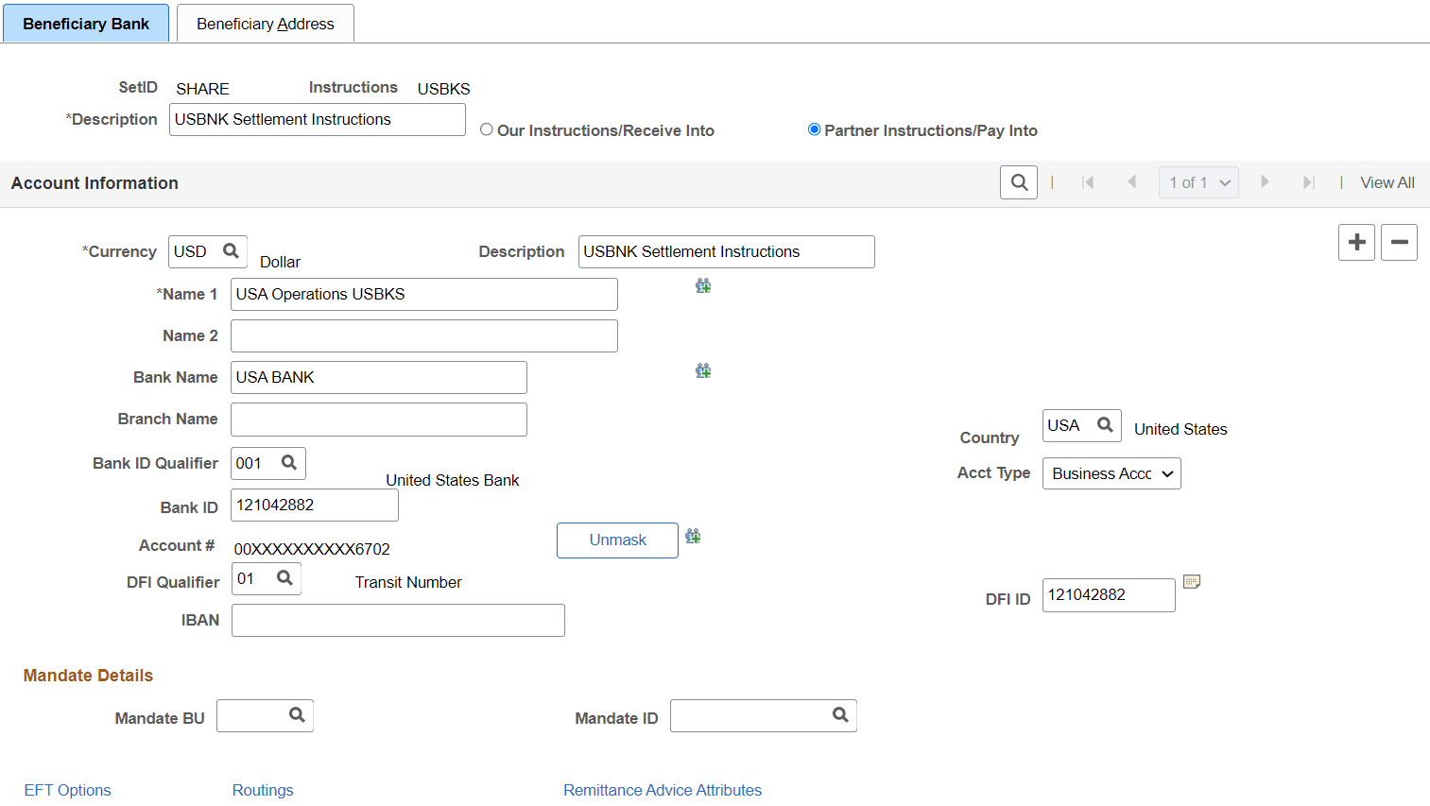Delete the current Account Information row
This screenshot has width=1430, height=806.
[1399, 242]
